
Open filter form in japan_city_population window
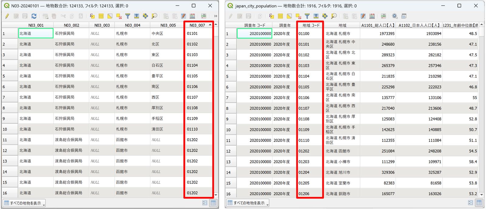tap(307, 16)
